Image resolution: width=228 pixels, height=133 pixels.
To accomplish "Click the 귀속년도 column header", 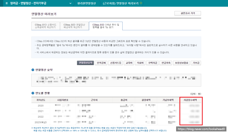I will pos(41,100).
